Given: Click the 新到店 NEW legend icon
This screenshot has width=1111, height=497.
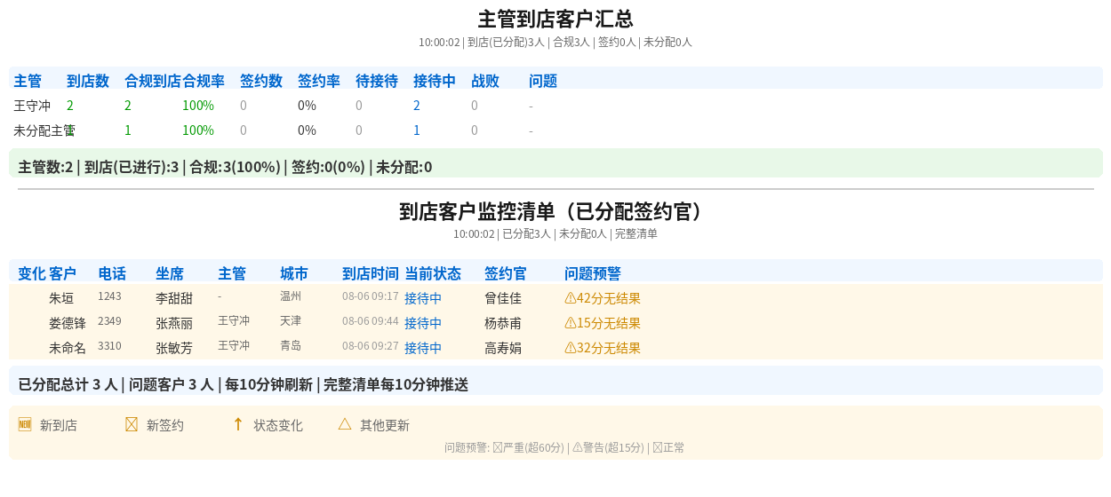Looking at the screenshot, I should pyautogui.click(x=25, y=424).
